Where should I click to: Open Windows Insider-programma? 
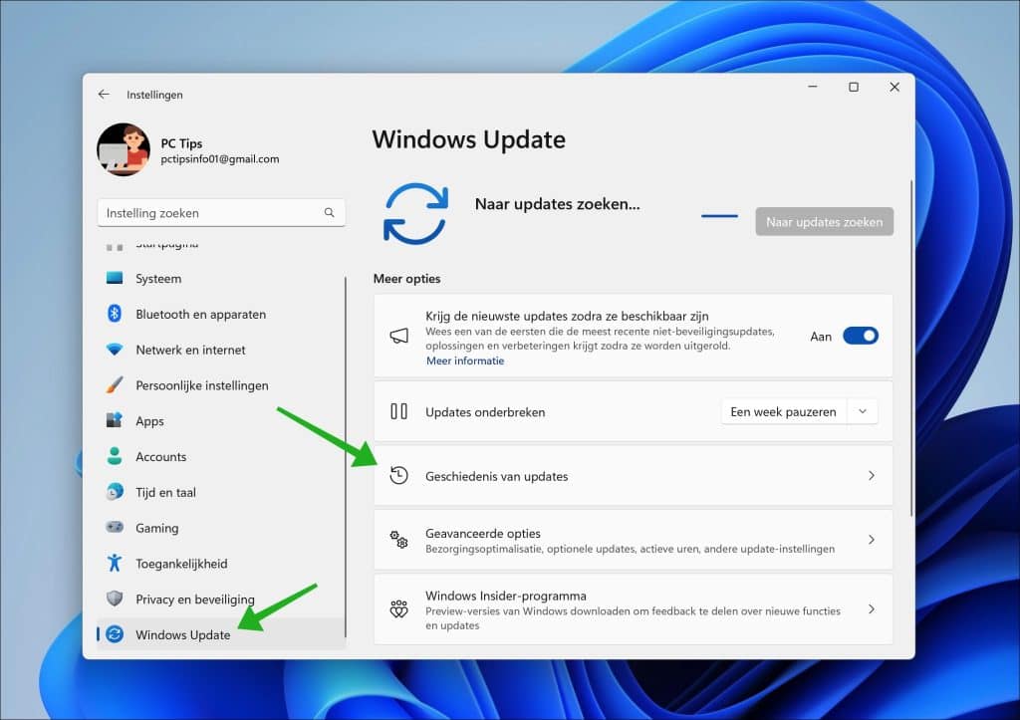point(633,609)
